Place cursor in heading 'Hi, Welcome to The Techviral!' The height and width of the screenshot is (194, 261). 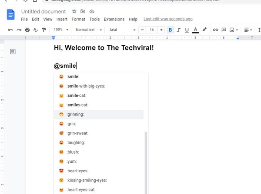point(104,48)
